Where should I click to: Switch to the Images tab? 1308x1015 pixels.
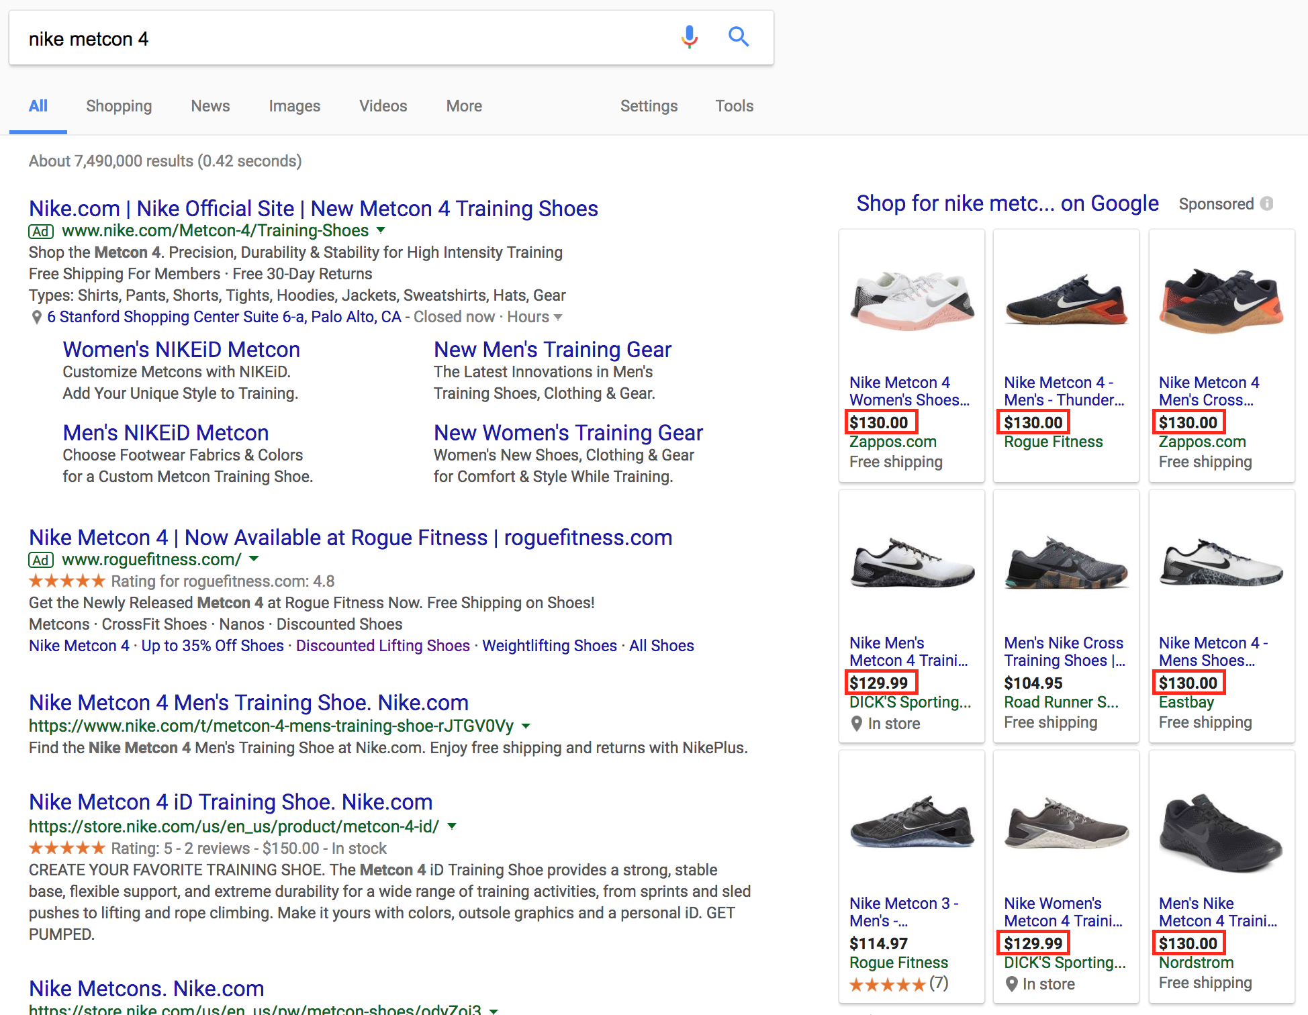click(x=295, y=106)
